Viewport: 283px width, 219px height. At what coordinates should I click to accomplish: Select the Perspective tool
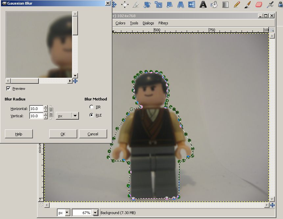pos(181,5)
